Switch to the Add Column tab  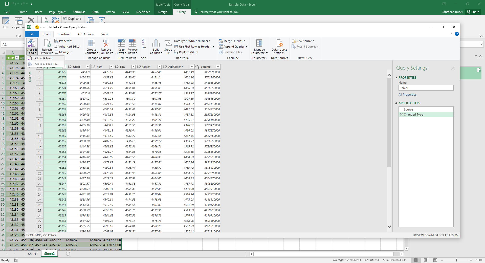pos(86,34)
